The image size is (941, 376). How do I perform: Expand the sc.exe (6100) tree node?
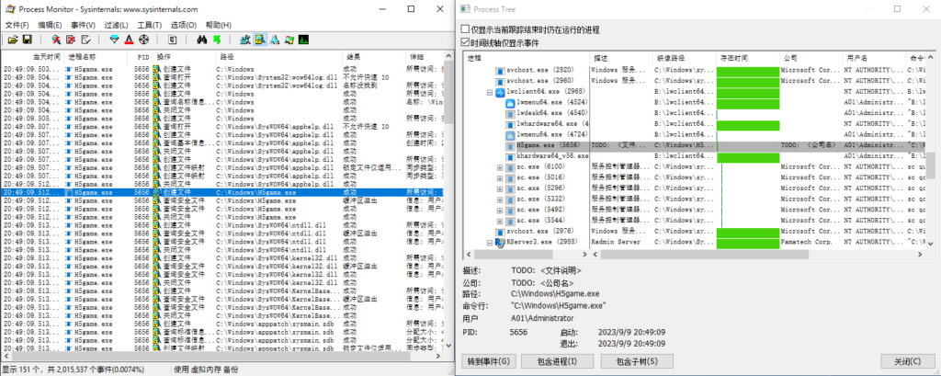[x=500, y=166]
